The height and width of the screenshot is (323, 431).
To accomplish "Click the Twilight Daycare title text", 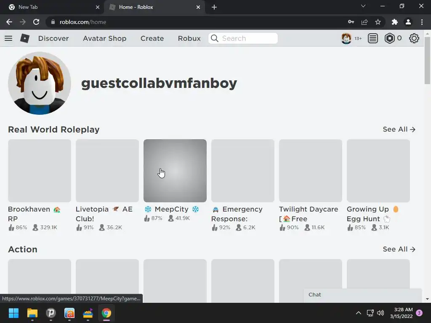I will (x=309, y=214).
